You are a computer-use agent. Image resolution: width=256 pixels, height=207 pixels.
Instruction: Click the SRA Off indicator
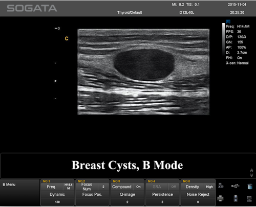pyautogui.click(x=174, y=187)
